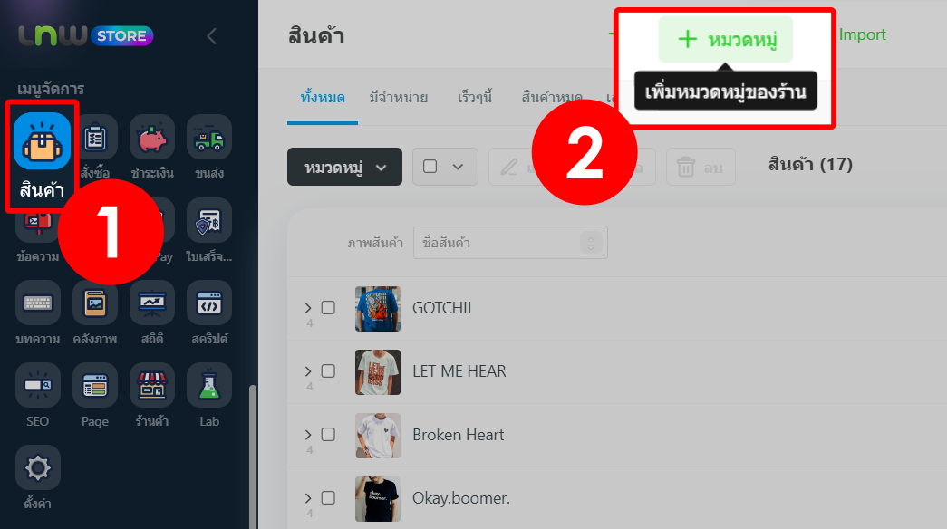Screen dimensions: 947x529
Task: Open the หมวดหมู่ dark dropdown filter
Action: 344,167
